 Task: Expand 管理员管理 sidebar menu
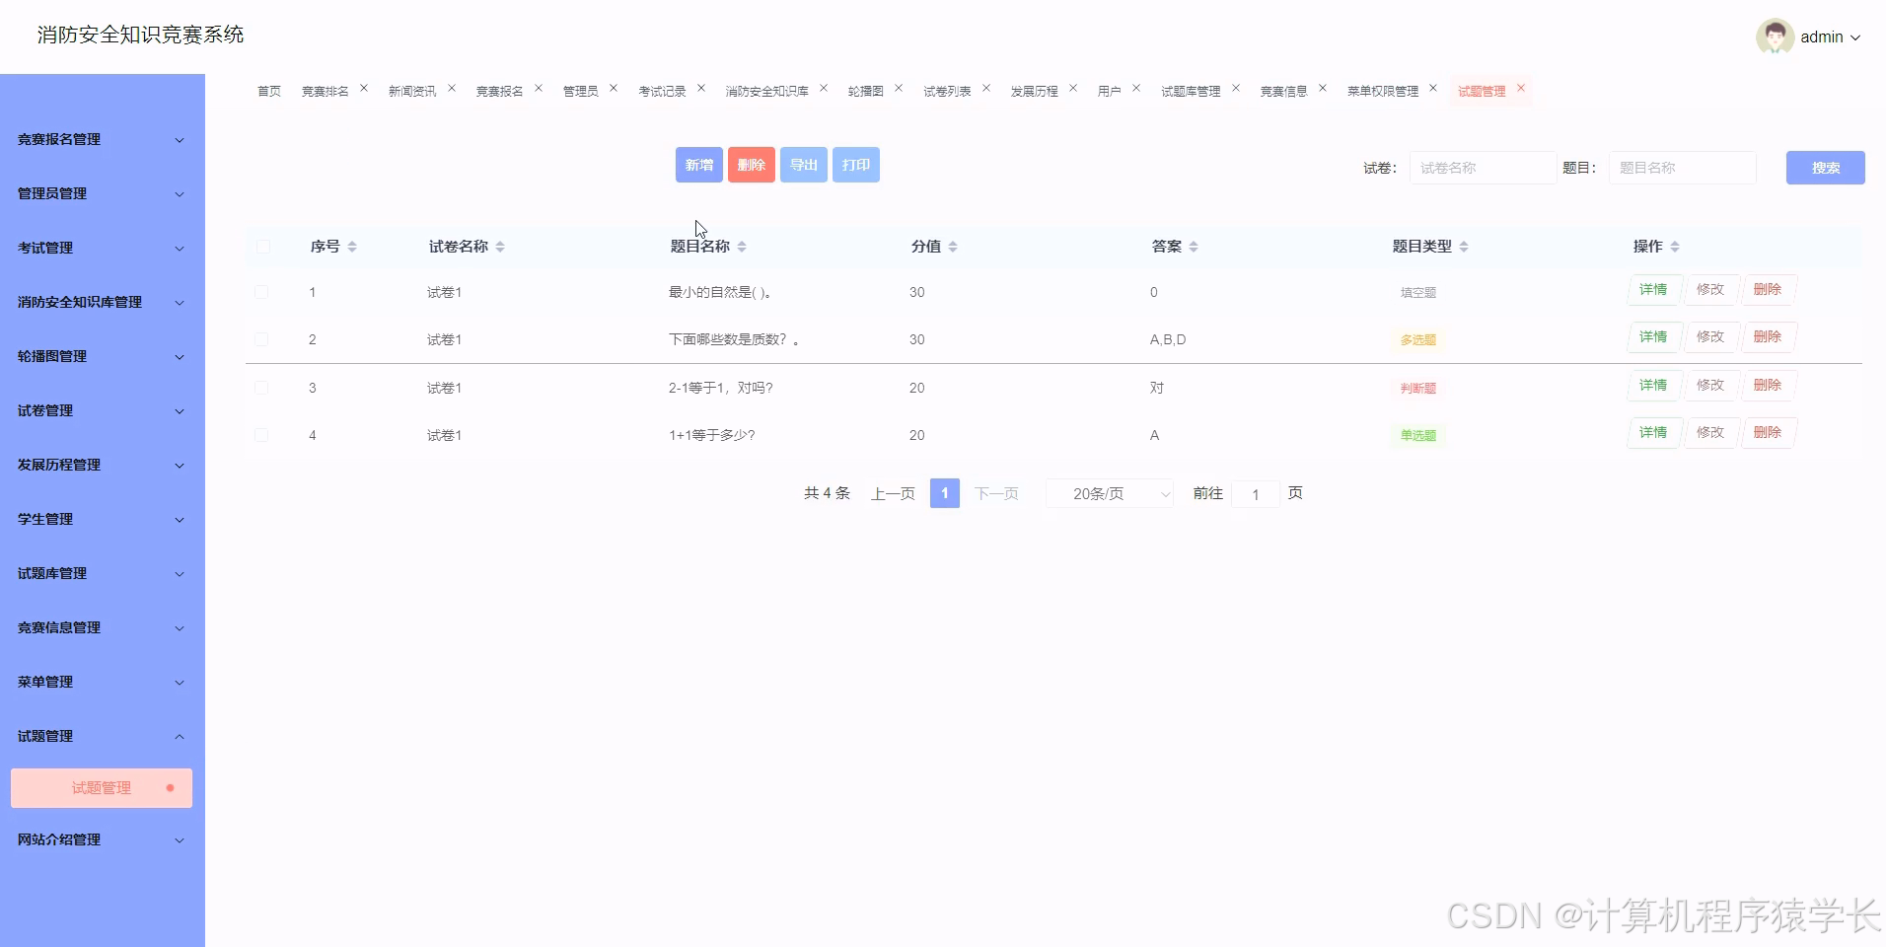102,194
